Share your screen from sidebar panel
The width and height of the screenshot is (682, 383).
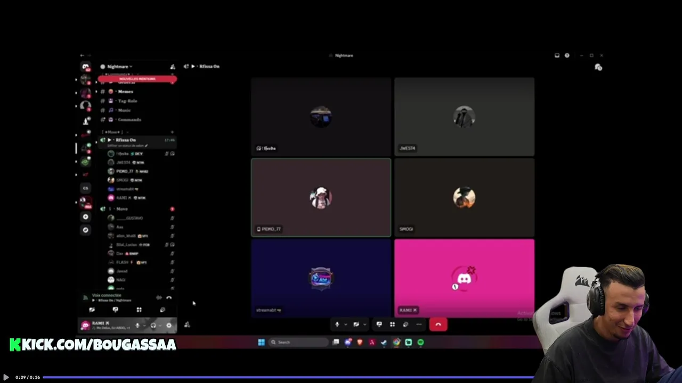[x=115, y=310]
